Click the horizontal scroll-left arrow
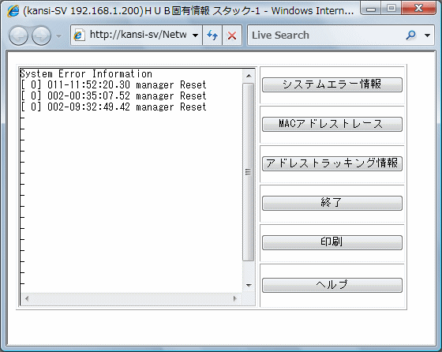 tap(27, 299)
